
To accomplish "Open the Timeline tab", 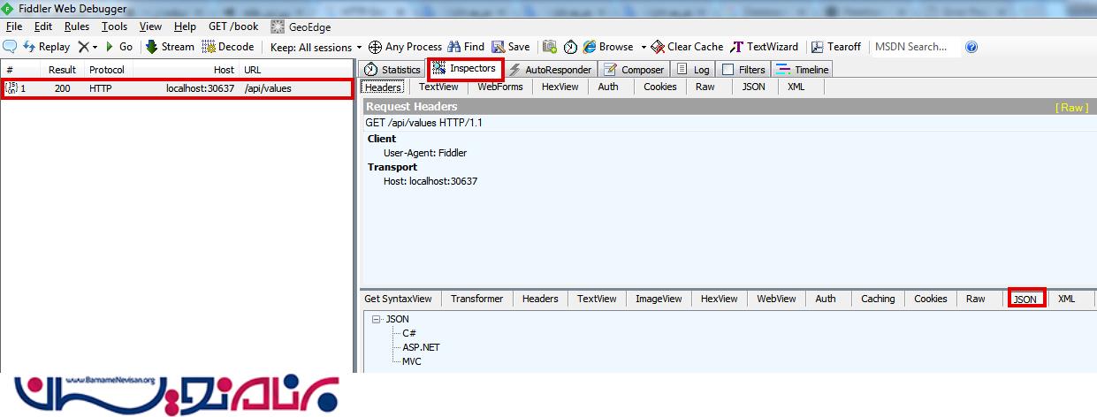I will pos(803,70).
